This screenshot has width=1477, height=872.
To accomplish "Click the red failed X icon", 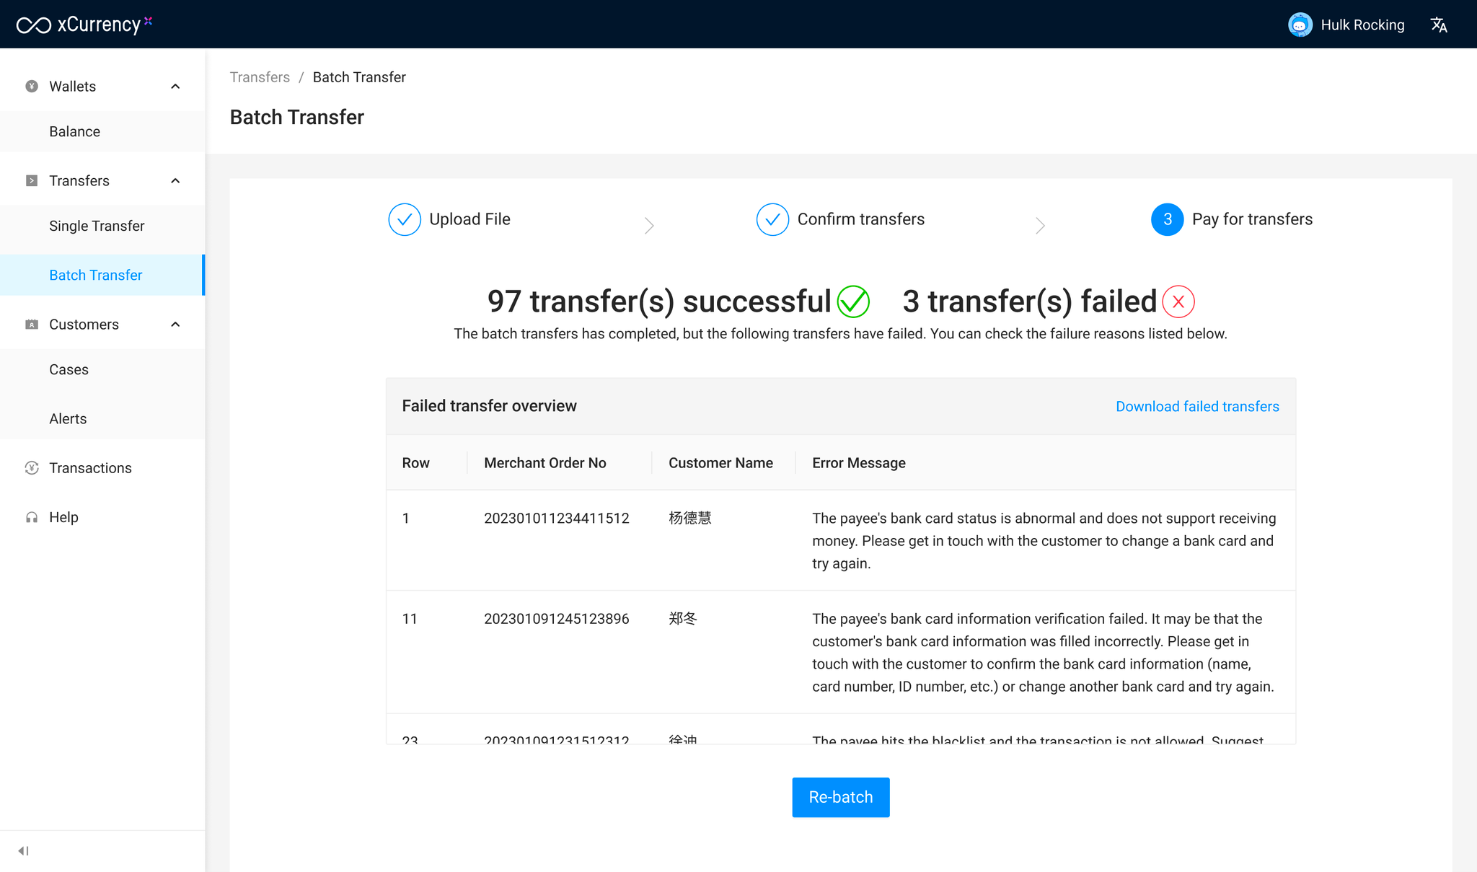I will pos(1178,301).
